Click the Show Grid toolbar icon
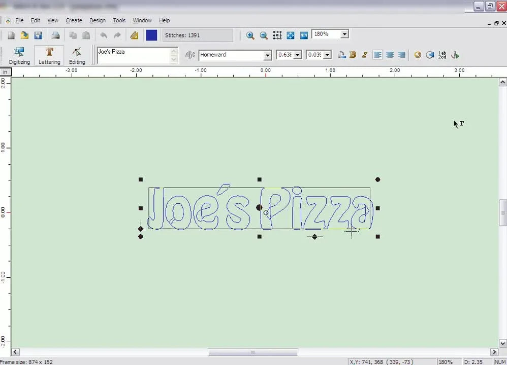This screenshot has width=507, height=365. click(277, 35)
